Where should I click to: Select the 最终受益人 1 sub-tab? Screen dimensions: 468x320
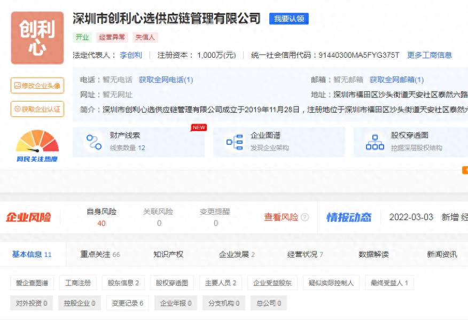click(x=389, y=283)
